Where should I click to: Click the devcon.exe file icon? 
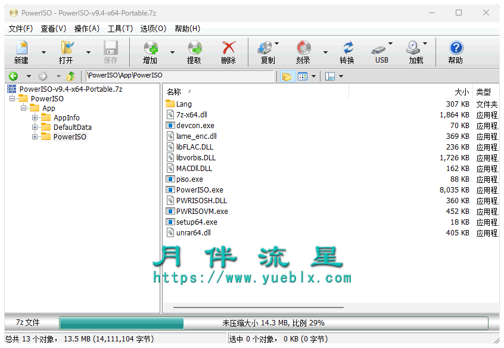tap(170, 125)
